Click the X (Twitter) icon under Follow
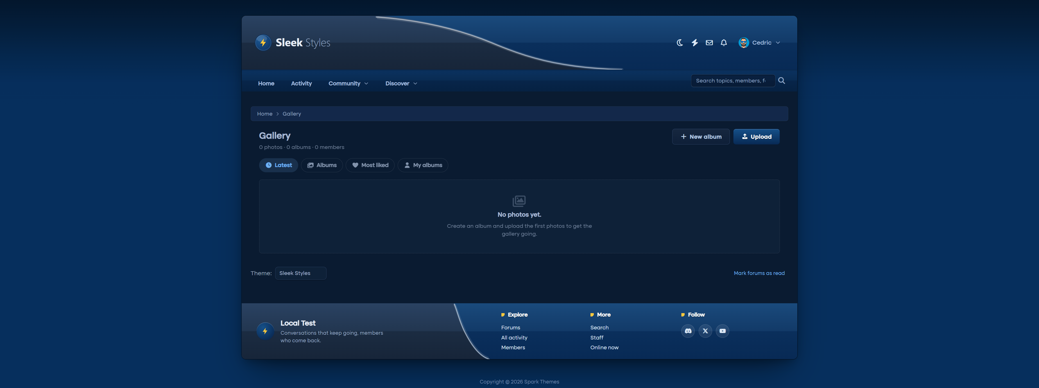The height and width of the screenshot is (388, 1039). [x=705, y=331]
